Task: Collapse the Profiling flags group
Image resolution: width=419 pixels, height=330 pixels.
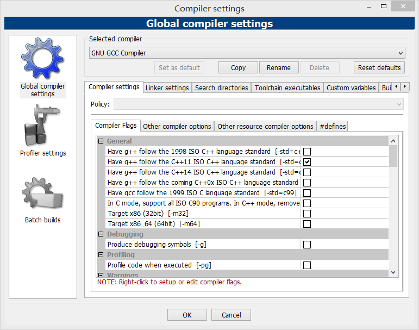Action: pos(101,254)
